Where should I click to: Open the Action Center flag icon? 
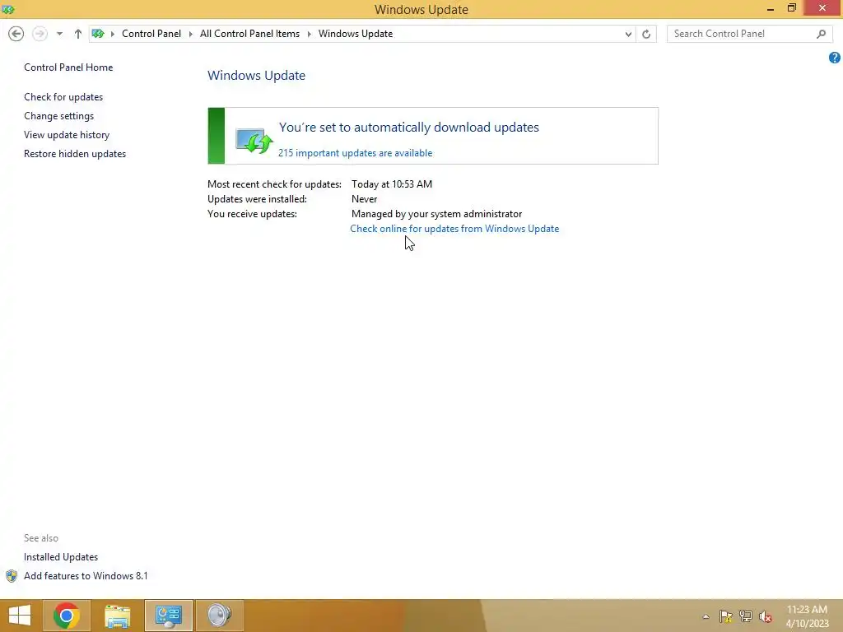[726, 616]
